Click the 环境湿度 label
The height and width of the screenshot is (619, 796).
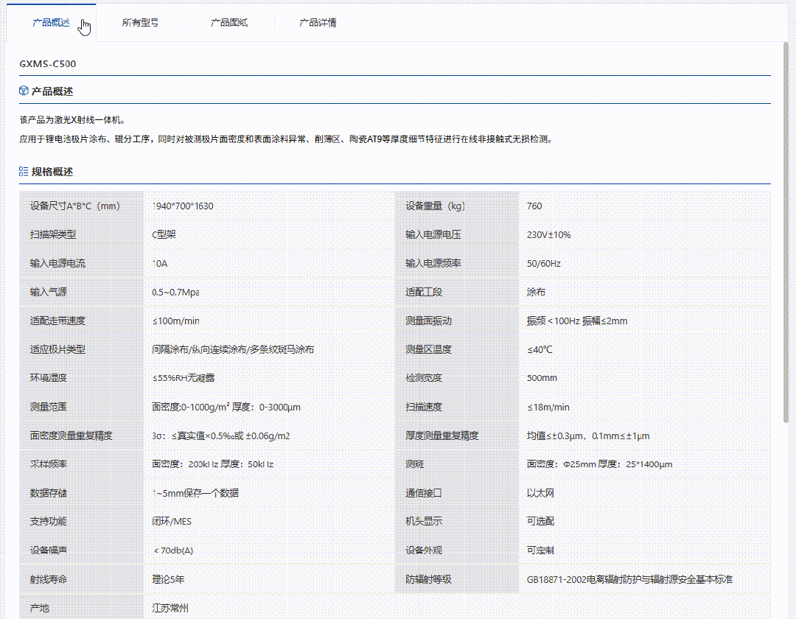click(48, 378)
